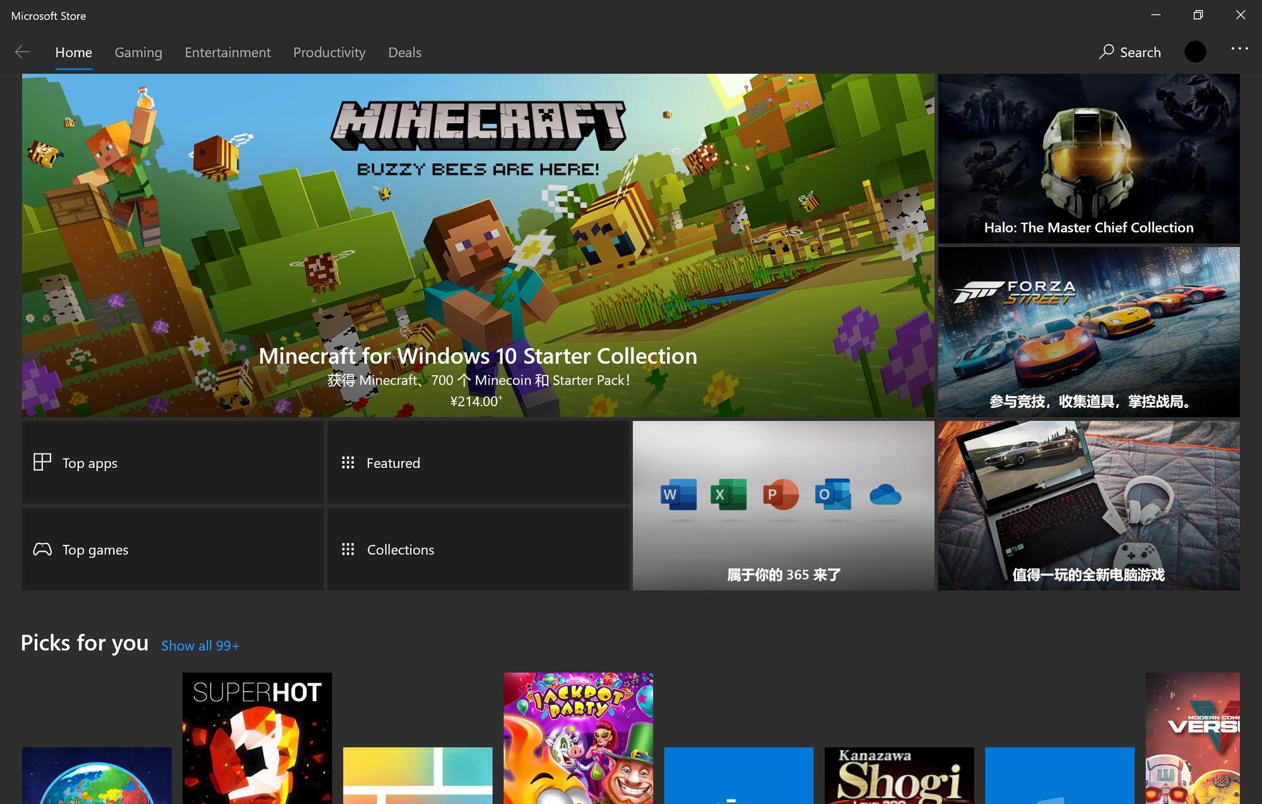
Task: Open the new PC games laptop tile
Action: click(x=1088, y=506)
